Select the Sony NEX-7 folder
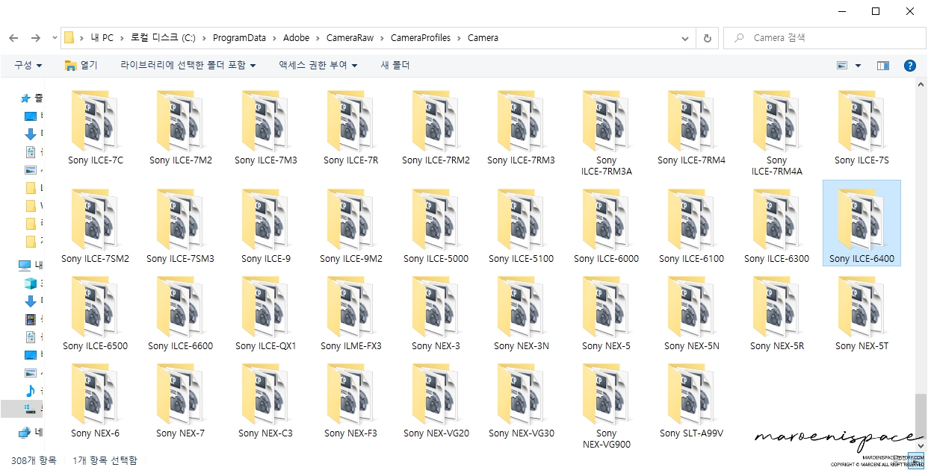Screen dimensions: 928x470 [x=180, y=400]
